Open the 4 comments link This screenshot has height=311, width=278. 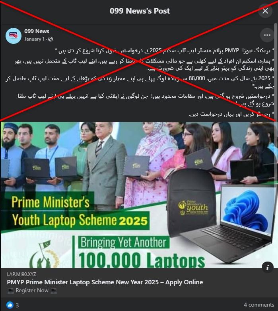point(259,305)
